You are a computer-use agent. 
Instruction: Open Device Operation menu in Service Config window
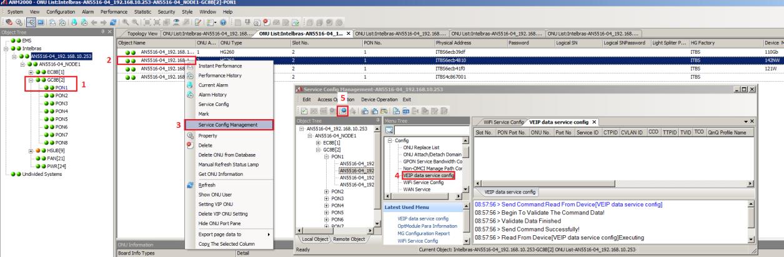379,99
